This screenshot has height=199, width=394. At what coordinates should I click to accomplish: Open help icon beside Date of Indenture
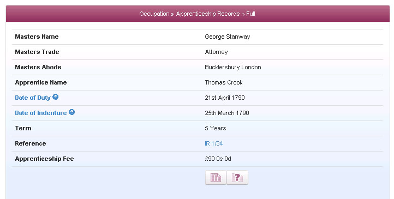(x=72, y=112)
